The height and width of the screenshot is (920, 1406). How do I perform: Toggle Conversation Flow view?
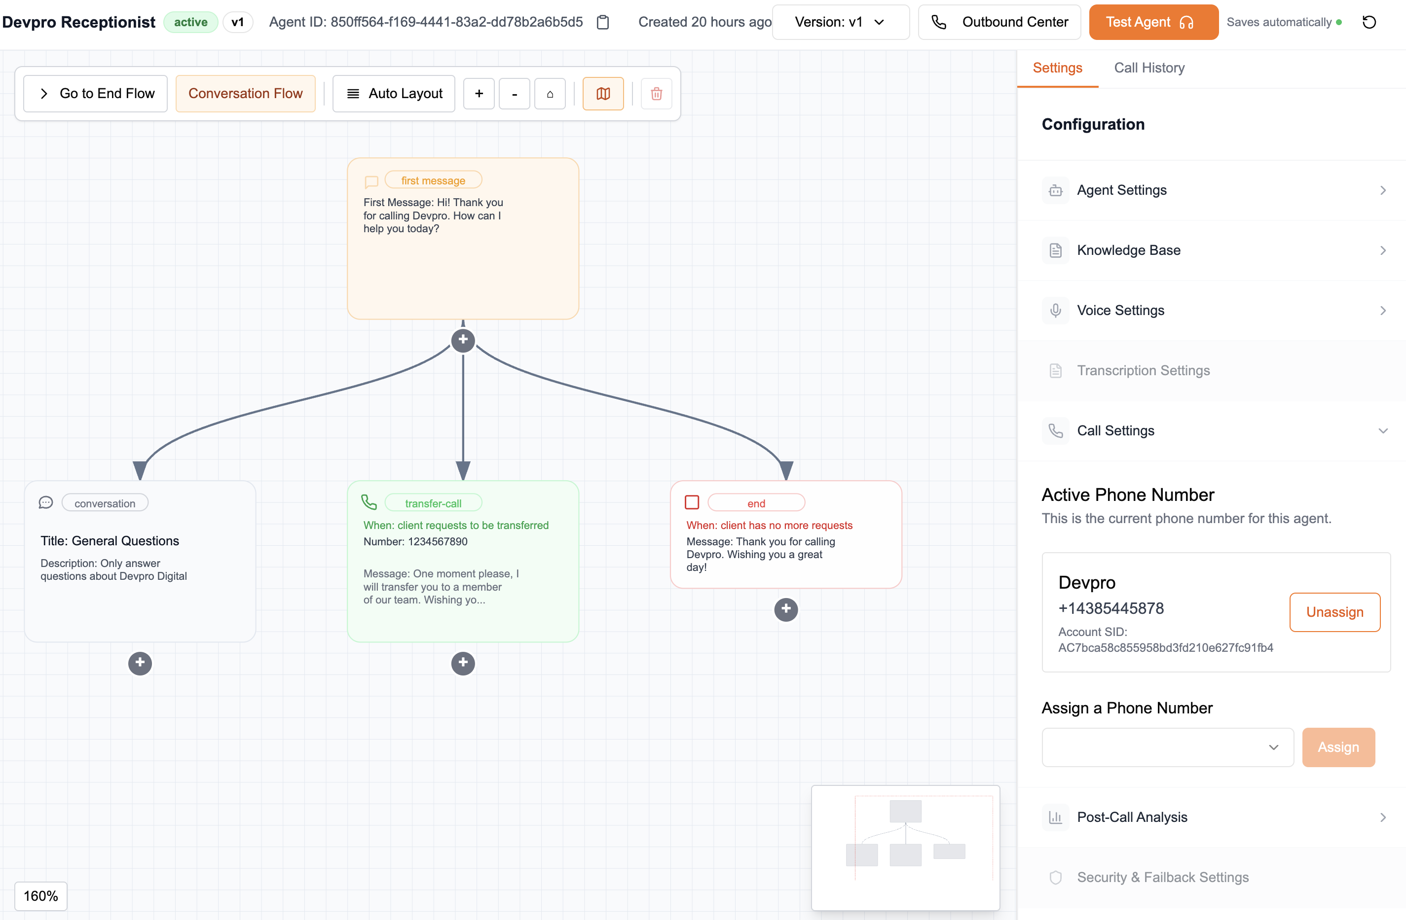click(245, 94)
